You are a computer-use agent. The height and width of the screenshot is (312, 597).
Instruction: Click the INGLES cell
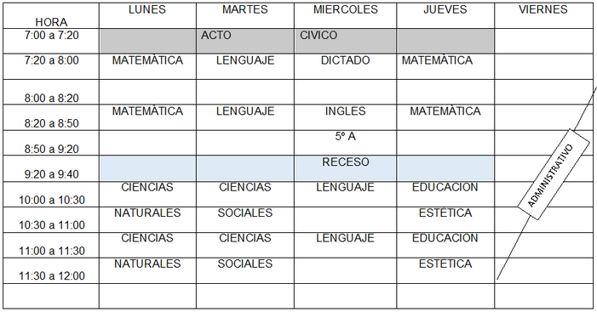(345, 117)
